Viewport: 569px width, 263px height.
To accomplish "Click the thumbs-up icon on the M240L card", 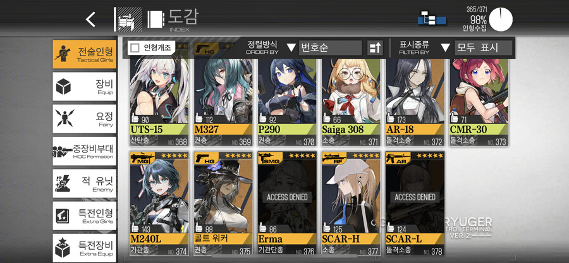I will [x=135, y=228].
